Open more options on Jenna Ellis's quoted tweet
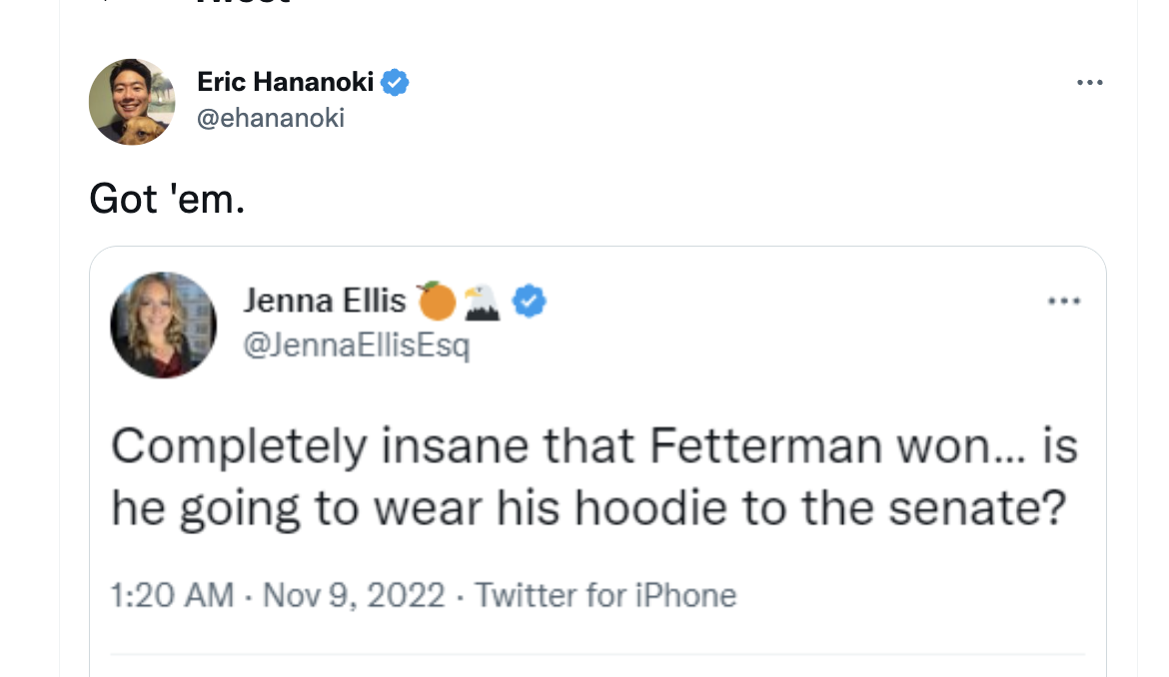Viewport: 1169px width, 677px height. [1063, 301]
